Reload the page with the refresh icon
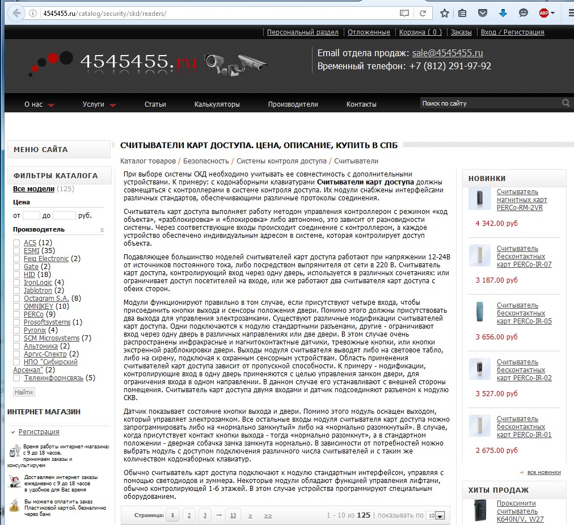Image resolution: width=574 pixels, height=525 pixels. (423, 13)
